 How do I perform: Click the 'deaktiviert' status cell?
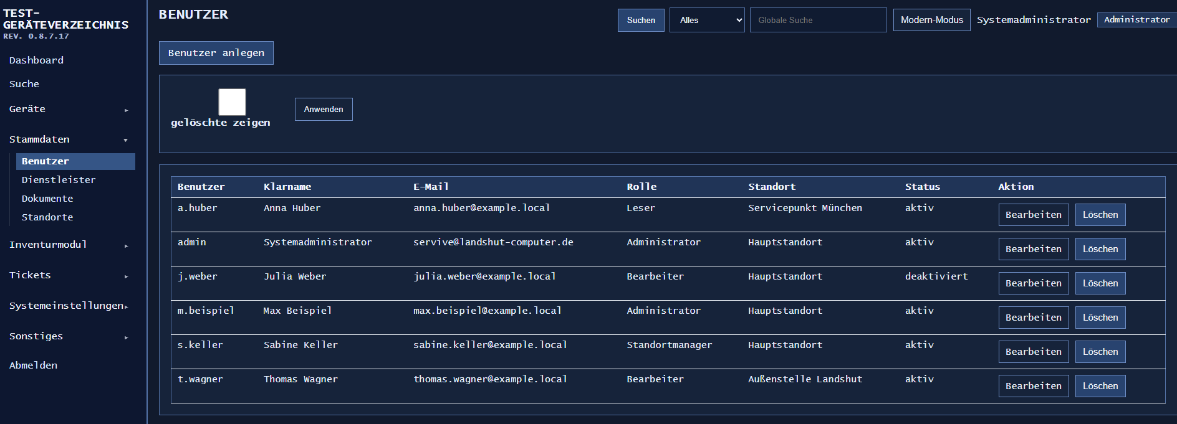click(936, 276)
